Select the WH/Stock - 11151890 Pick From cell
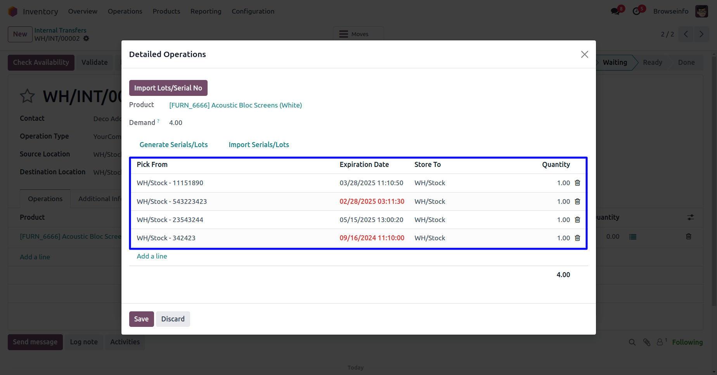This screenshot has height=375, width=717. coord(170,183)
